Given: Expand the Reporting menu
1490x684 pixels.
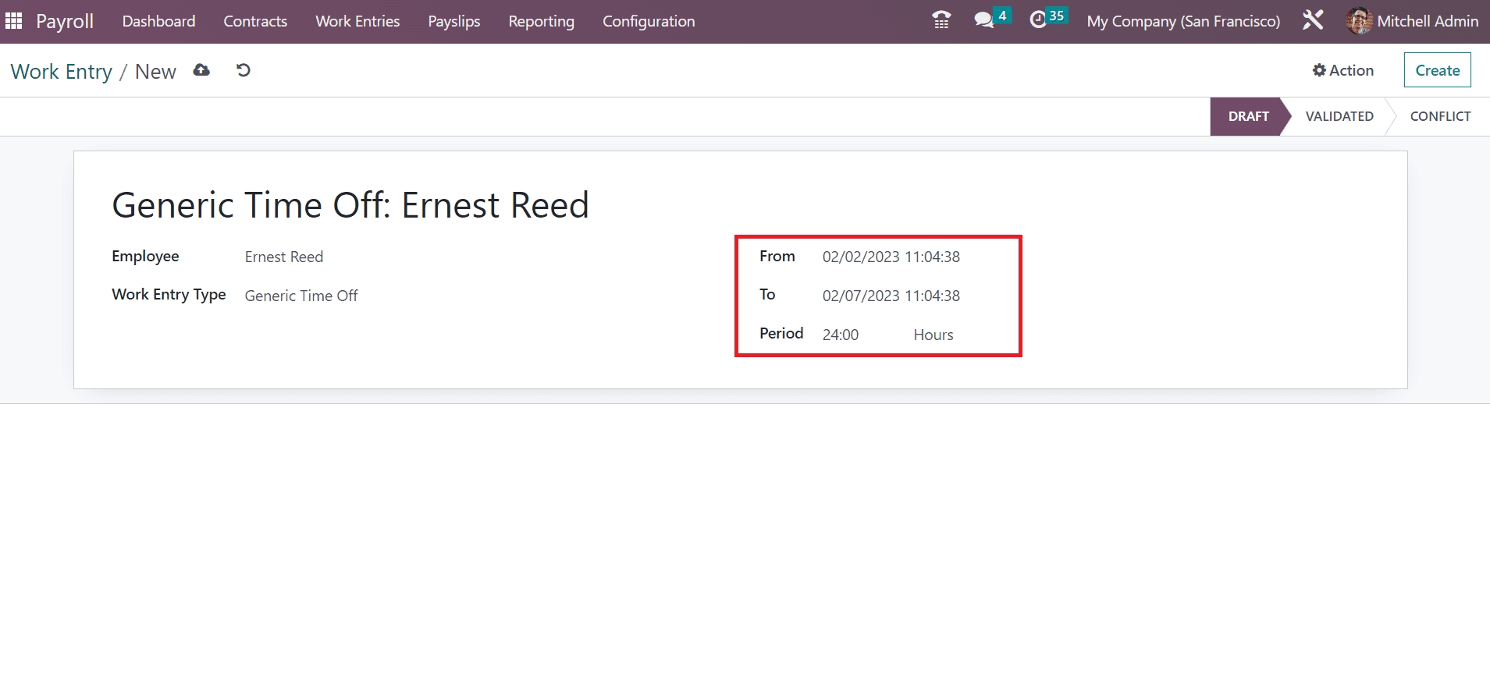Looking at the screenshot, I should [x=541, y=21].
